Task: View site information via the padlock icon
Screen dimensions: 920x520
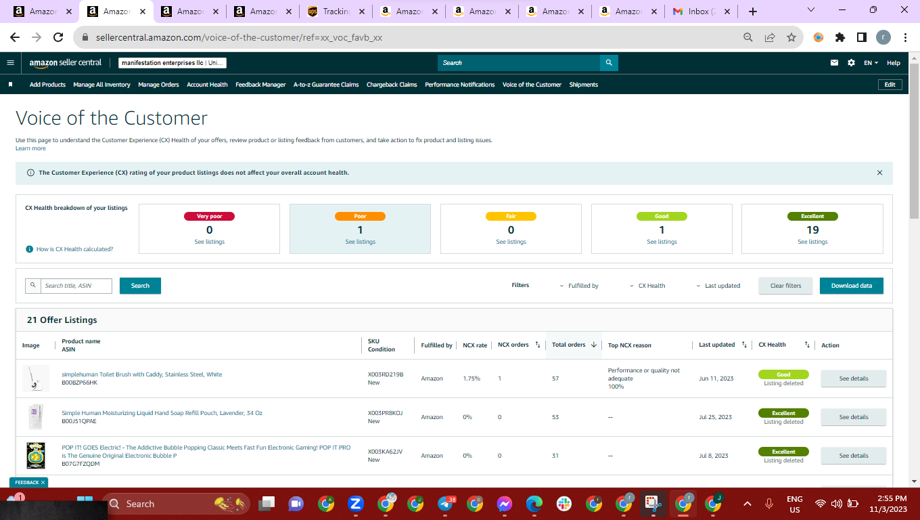Action: tap(85, 38)
